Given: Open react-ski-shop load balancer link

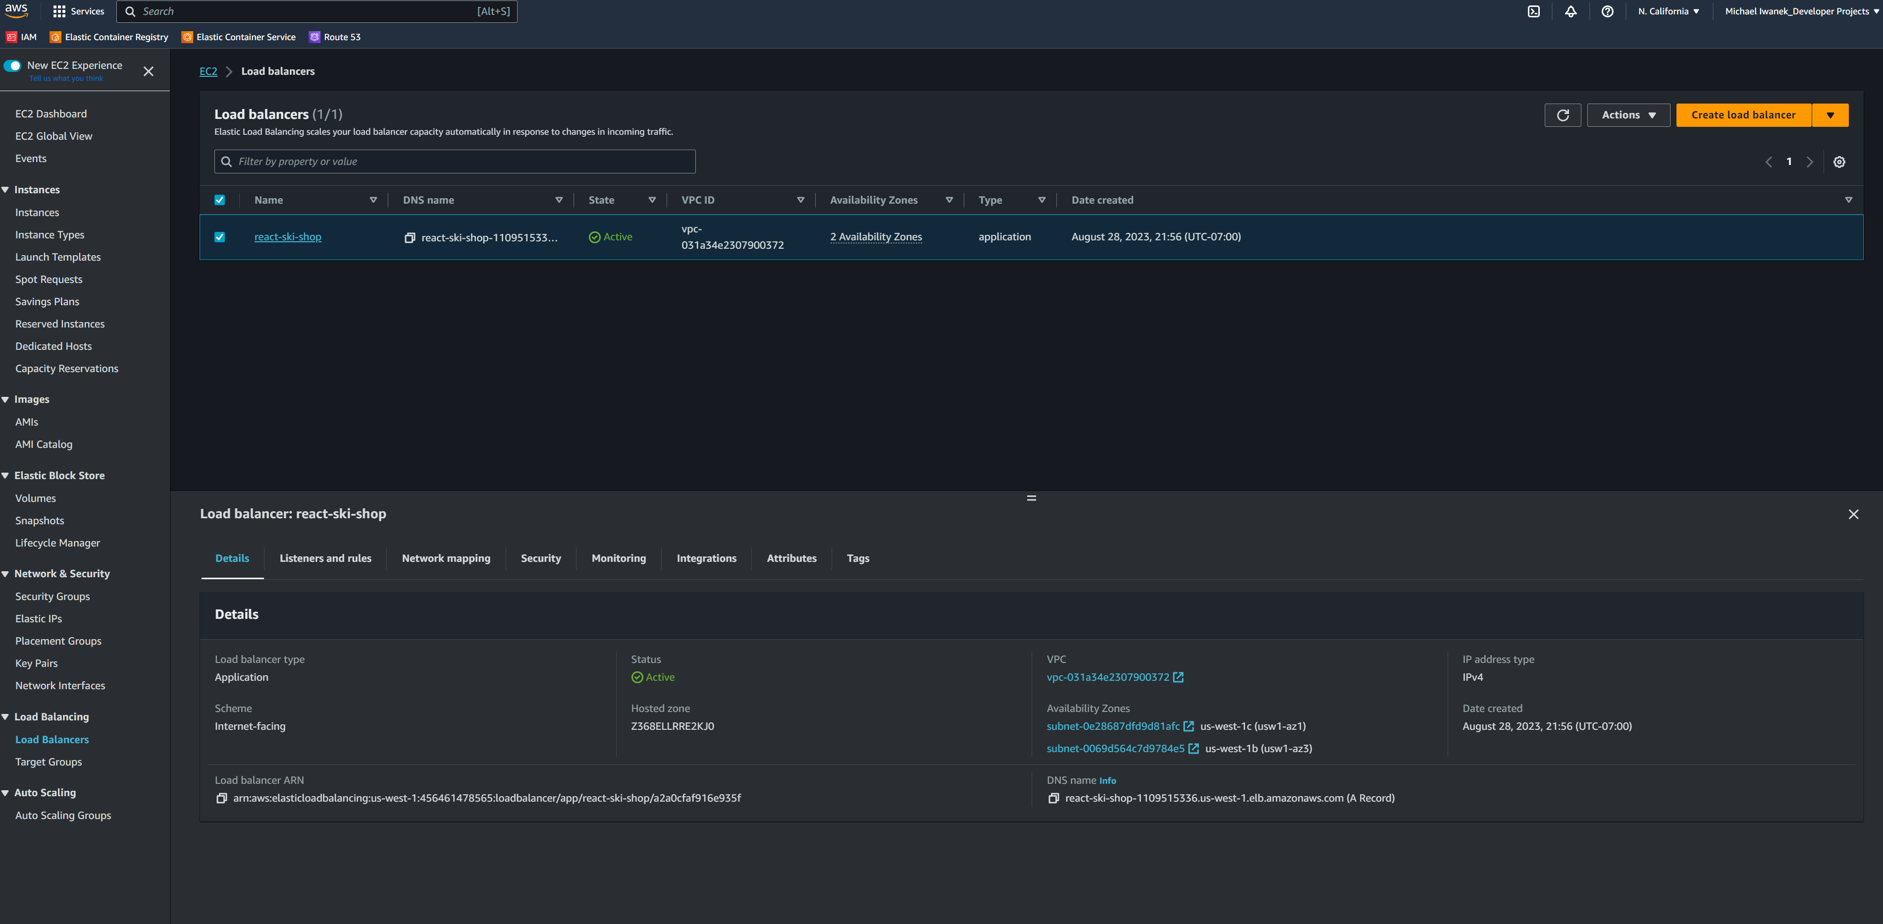Looking at the screenshot, I should tap(287, 237).
